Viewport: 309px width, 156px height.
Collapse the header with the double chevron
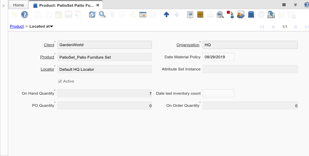[x=295, y=5]
